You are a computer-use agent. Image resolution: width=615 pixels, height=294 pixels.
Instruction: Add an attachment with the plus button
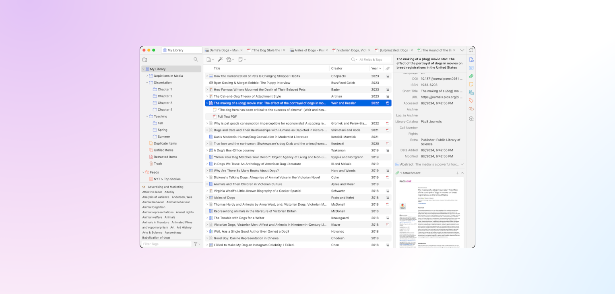pos(457,173)
